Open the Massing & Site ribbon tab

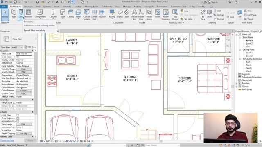pyautogui.click(x=91, y=7)
